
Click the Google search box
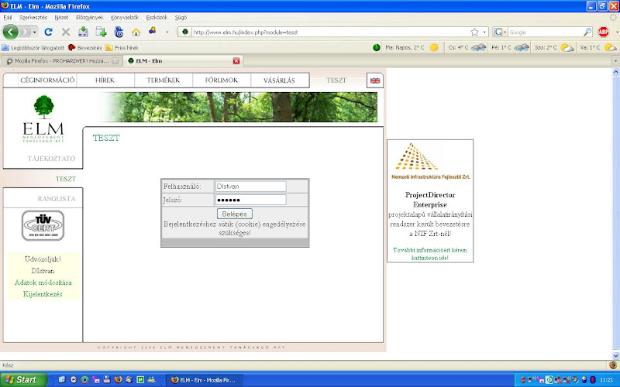click(545, 32)
